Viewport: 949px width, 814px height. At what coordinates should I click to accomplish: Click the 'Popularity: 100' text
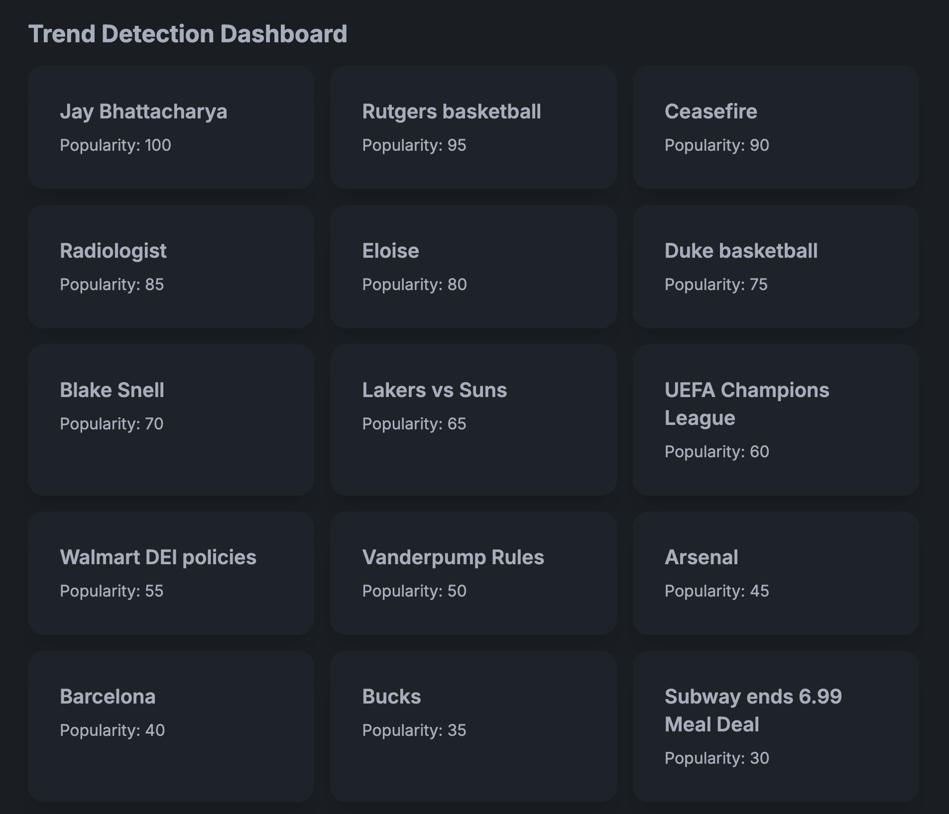[116, 145]
